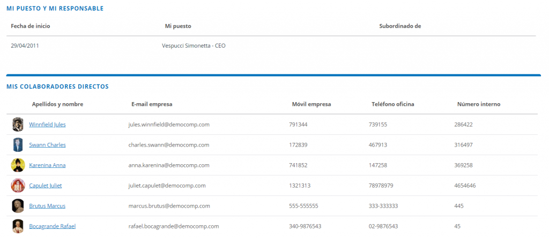Click the Mis Colaboradores Directos heading
This screenshot has width=549, height=238.
click(57, 86)
